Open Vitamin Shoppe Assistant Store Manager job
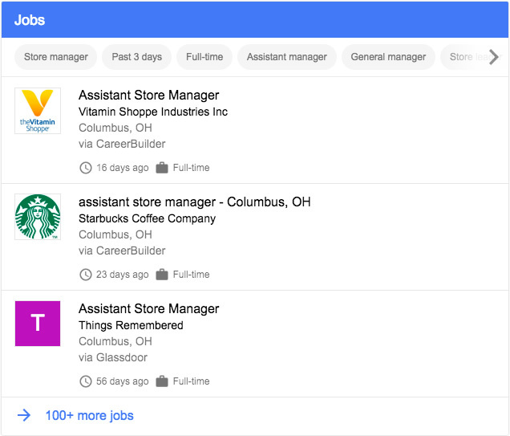The height and width of the screenshot is (436, 510). tap(148, 96)
